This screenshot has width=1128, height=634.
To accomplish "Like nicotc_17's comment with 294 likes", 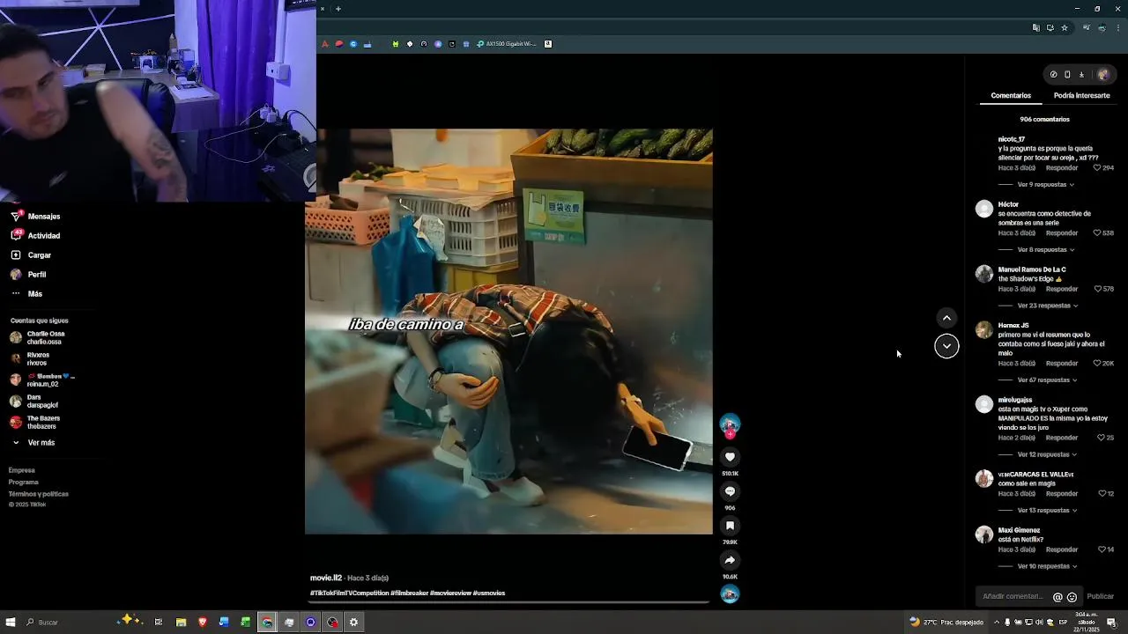I will [1097, 168].
